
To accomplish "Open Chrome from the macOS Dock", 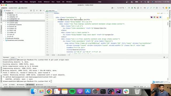I will [x=49, y=91].
